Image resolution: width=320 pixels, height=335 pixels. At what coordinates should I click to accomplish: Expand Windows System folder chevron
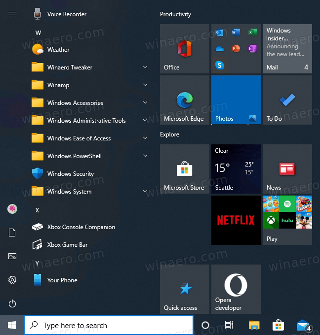point(145,191)
